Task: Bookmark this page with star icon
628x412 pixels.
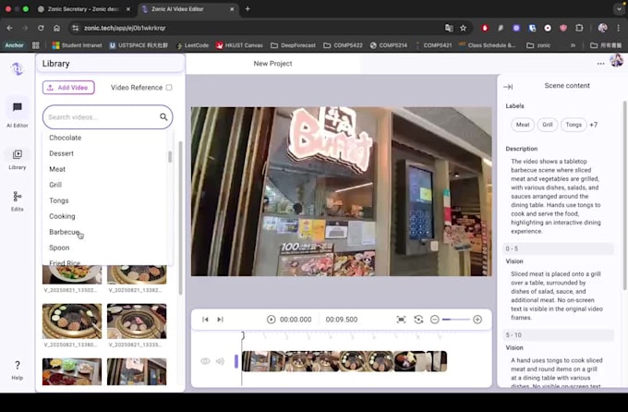Action: 464,28
